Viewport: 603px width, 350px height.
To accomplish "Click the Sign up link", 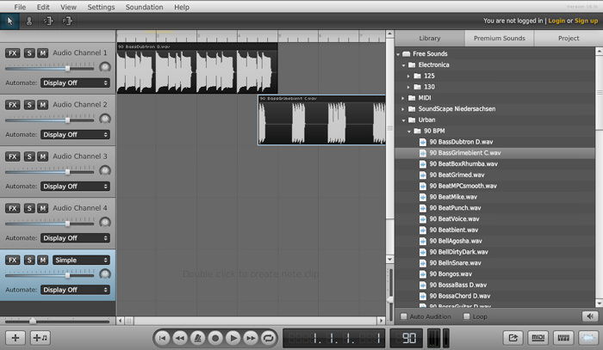I will pos(586,21).
